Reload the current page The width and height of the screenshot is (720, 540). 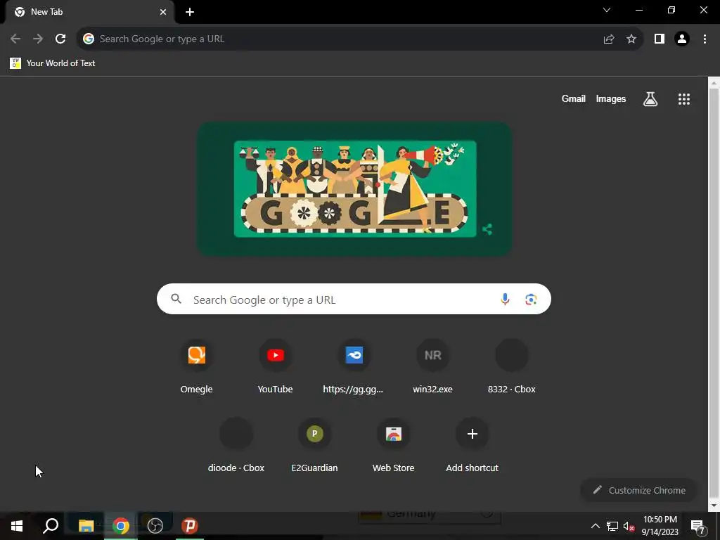[x=60, y=39]
